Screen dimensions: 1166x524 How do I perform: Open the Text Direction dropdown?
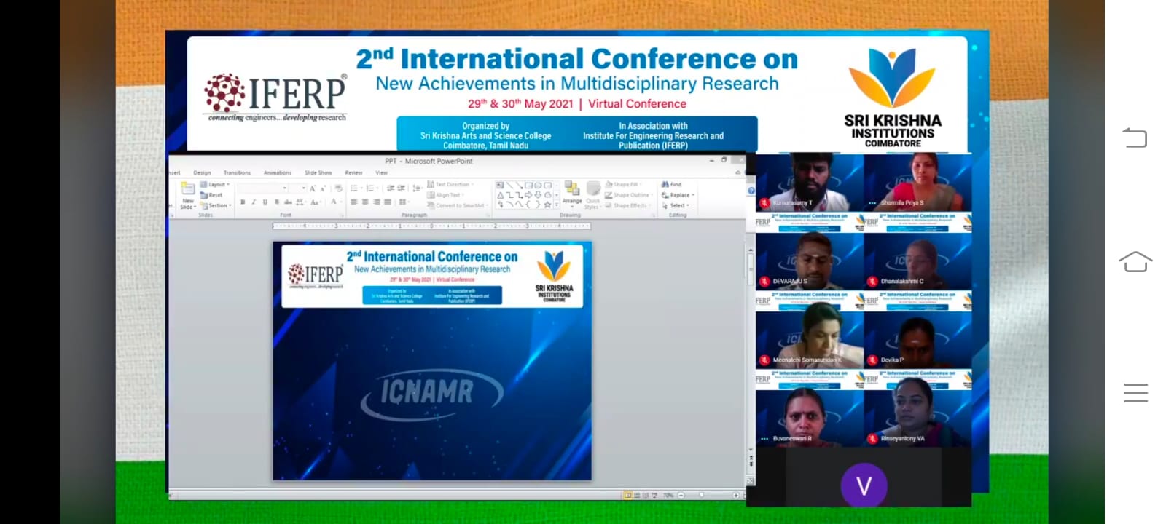click(x=450, y=184)
